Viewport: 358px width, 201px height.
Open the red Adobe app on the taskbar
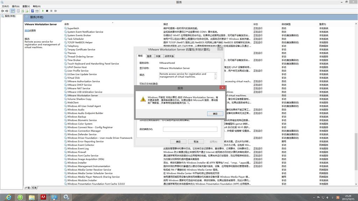tap(43, 197)
